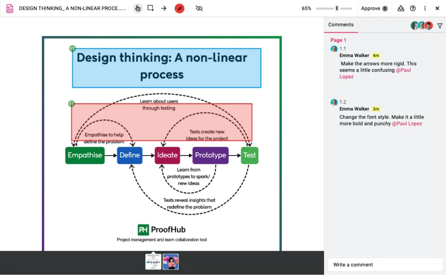Screen dimensions: 446x275
Task: Select the hand pointer tool
Action: click(138, 8)
